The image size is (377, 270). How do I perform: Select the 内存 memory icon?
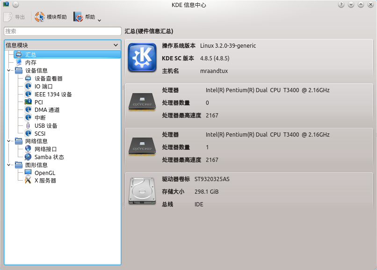19,63
